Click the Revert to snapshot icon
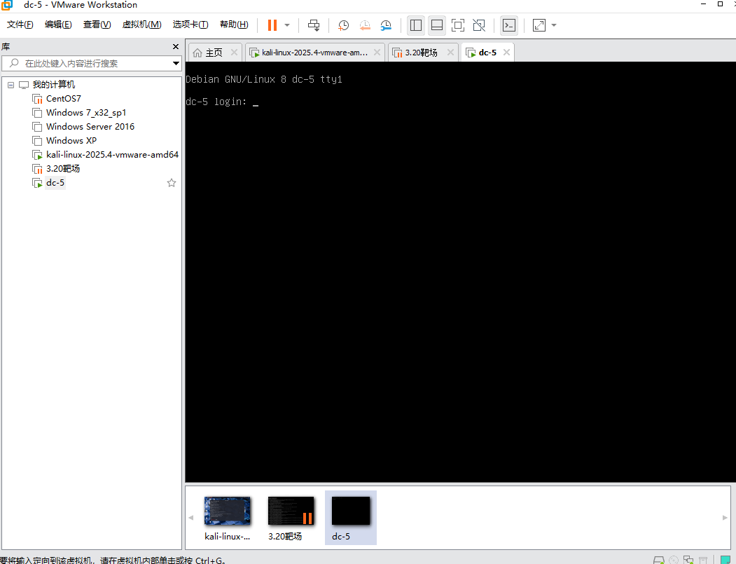736x564 pixels. pos(365,25)
